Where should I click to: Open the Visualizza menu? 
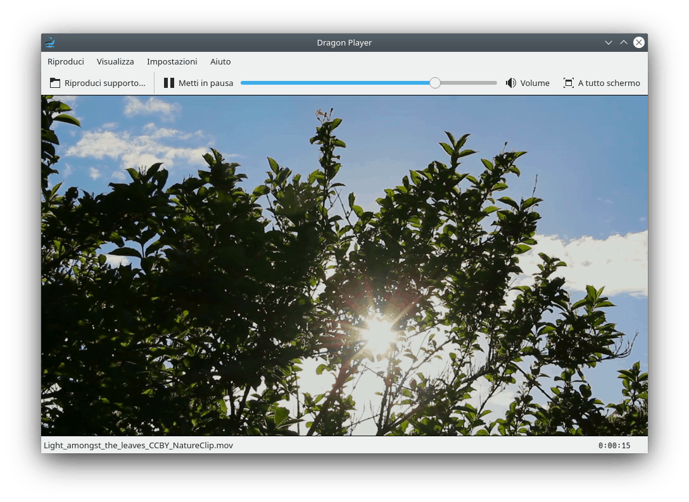point(115,61)
